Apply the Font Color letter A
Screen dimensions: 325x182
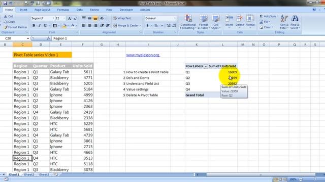click(73, 26)
